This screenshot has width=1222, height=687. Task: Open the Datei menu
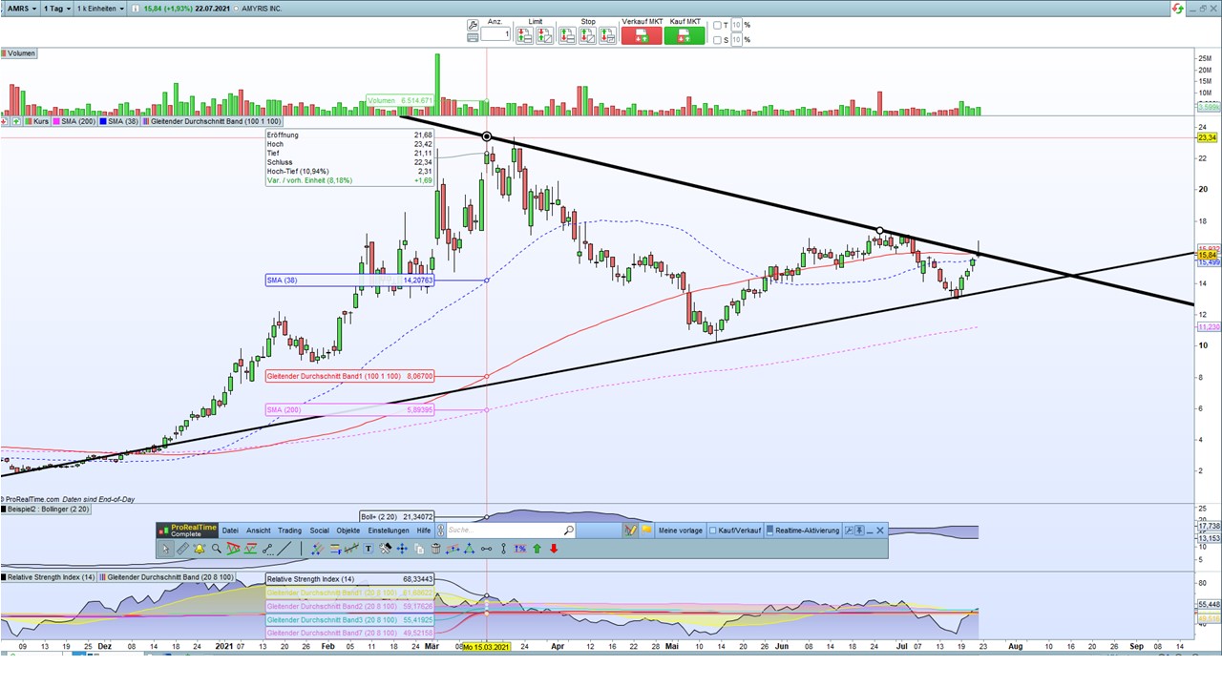230,531
